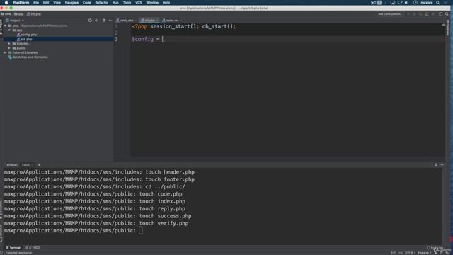Hide the Terminal panel with minus icon
Viewport: 453px width, 255px height.
tap(442, 165)
